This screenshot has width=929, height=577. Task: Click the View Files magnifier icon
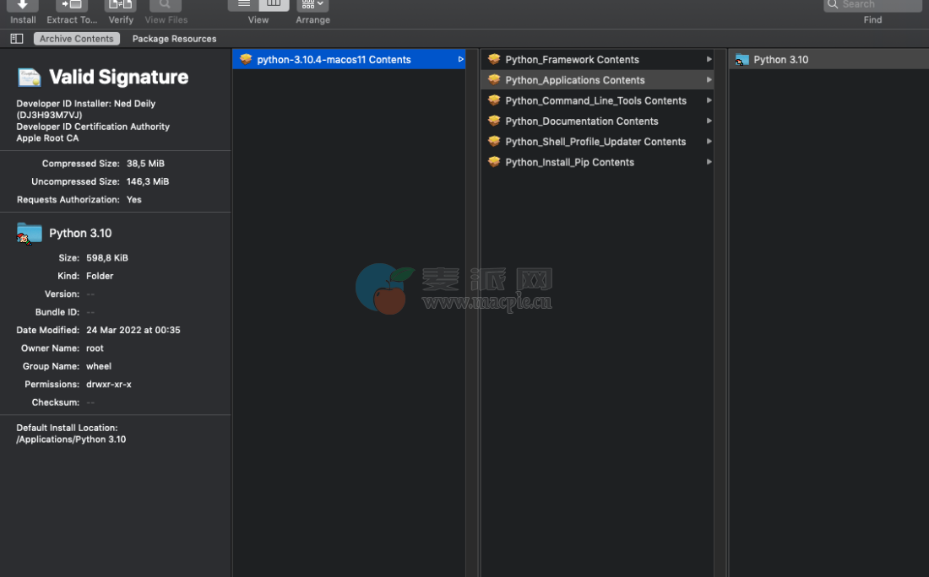click(x=166, y=5)
